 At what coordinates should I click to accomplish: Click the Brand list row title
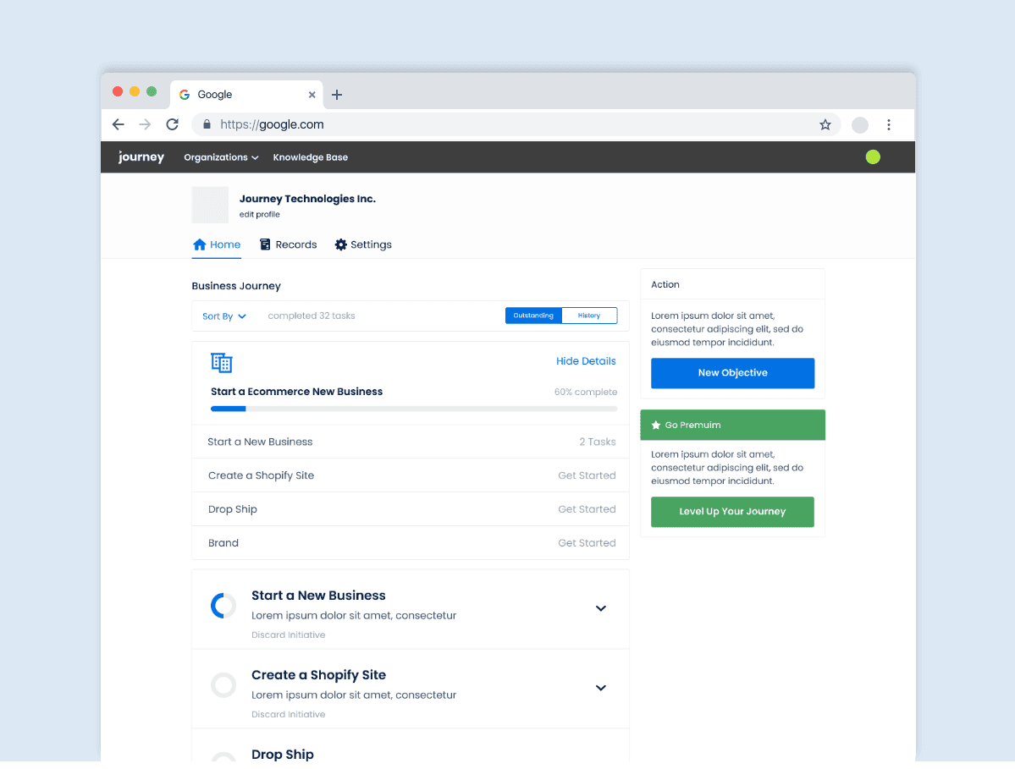223,543
